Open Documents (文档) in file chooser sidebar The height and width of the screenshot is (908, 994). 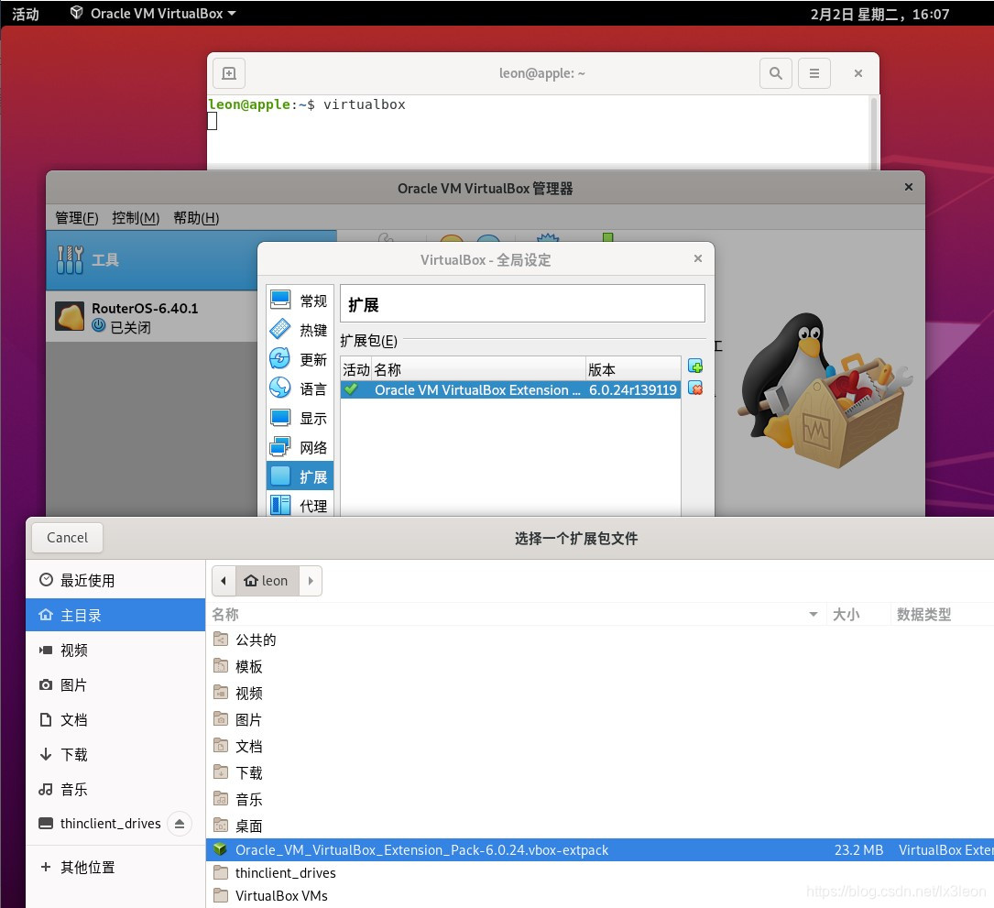coord(115,719)
